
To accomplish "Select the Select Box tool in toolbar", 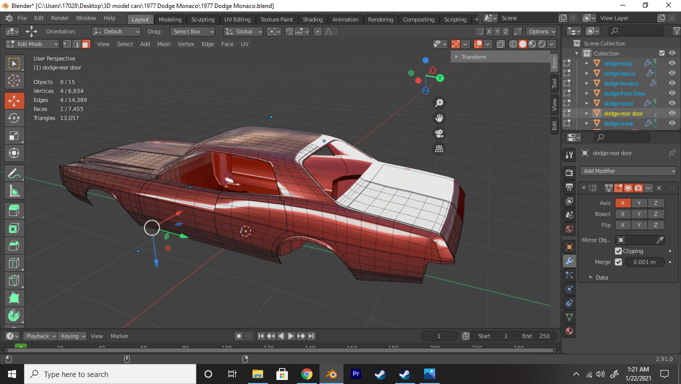I will [14, 63].
